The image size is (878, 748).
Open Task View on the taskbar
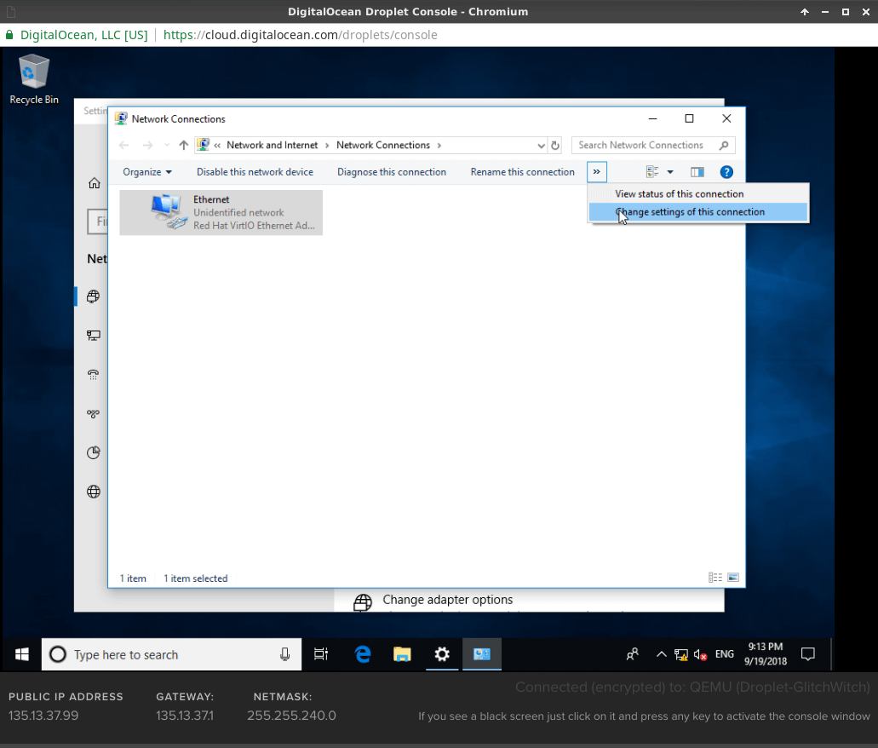pyautogui.click(x=321, y=654)
